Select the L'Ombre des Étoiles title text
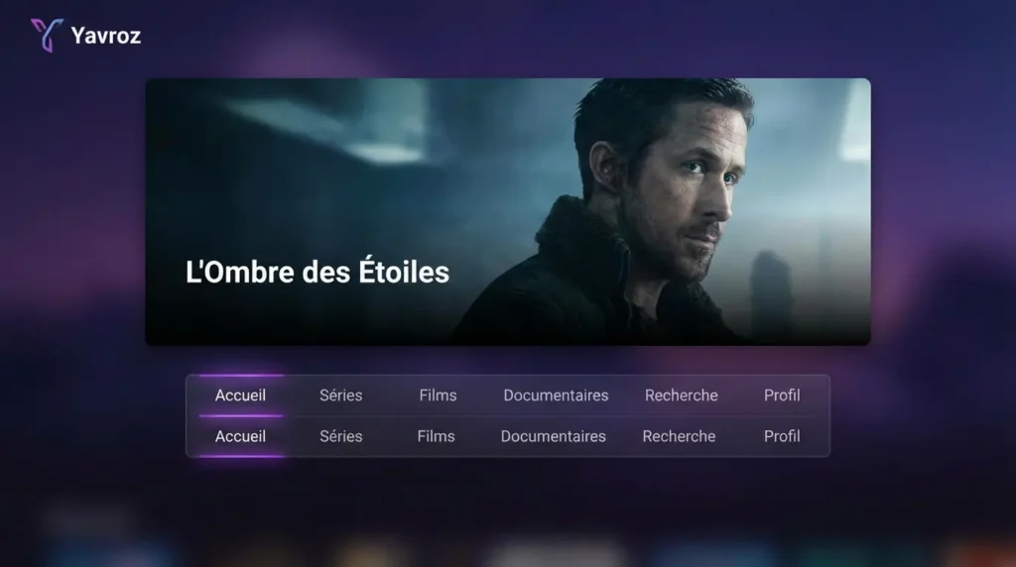The image size is (1016, 567). point(317,272)
